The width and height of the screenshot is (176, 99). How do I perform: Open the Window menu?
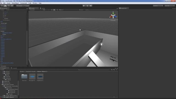tap(35, 3)
